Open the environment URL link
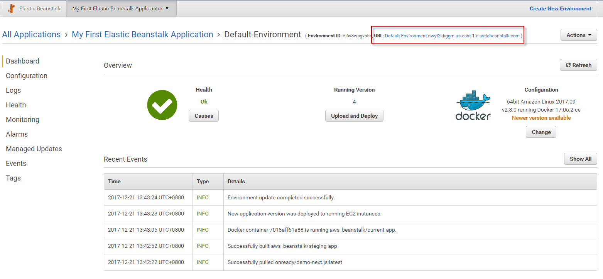Viewport: 603px width, 279px height. click(452, 36)
